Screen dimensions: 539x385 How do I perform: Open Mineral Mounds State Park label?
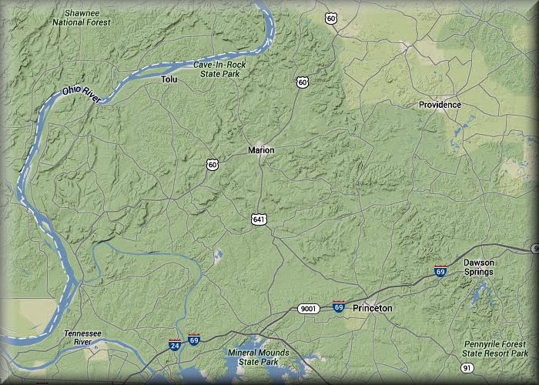pyautogui.click(x=259, y=357)
